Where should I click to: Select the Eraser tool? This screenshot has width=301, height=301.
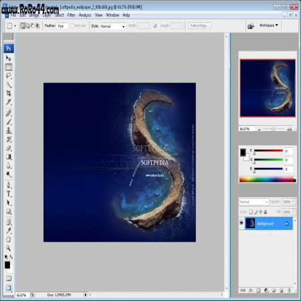(9, 148)
